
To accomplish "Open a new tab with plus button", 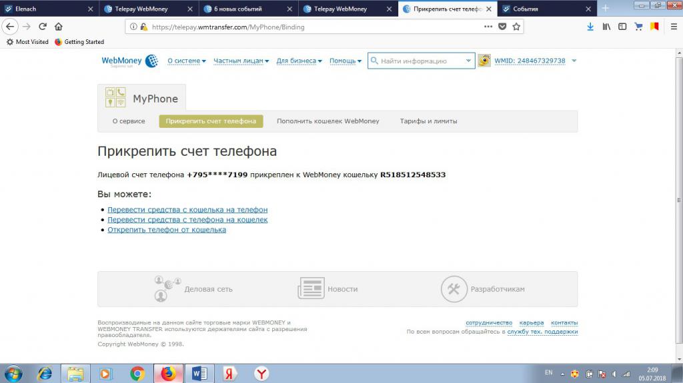I will coord(605,9).
